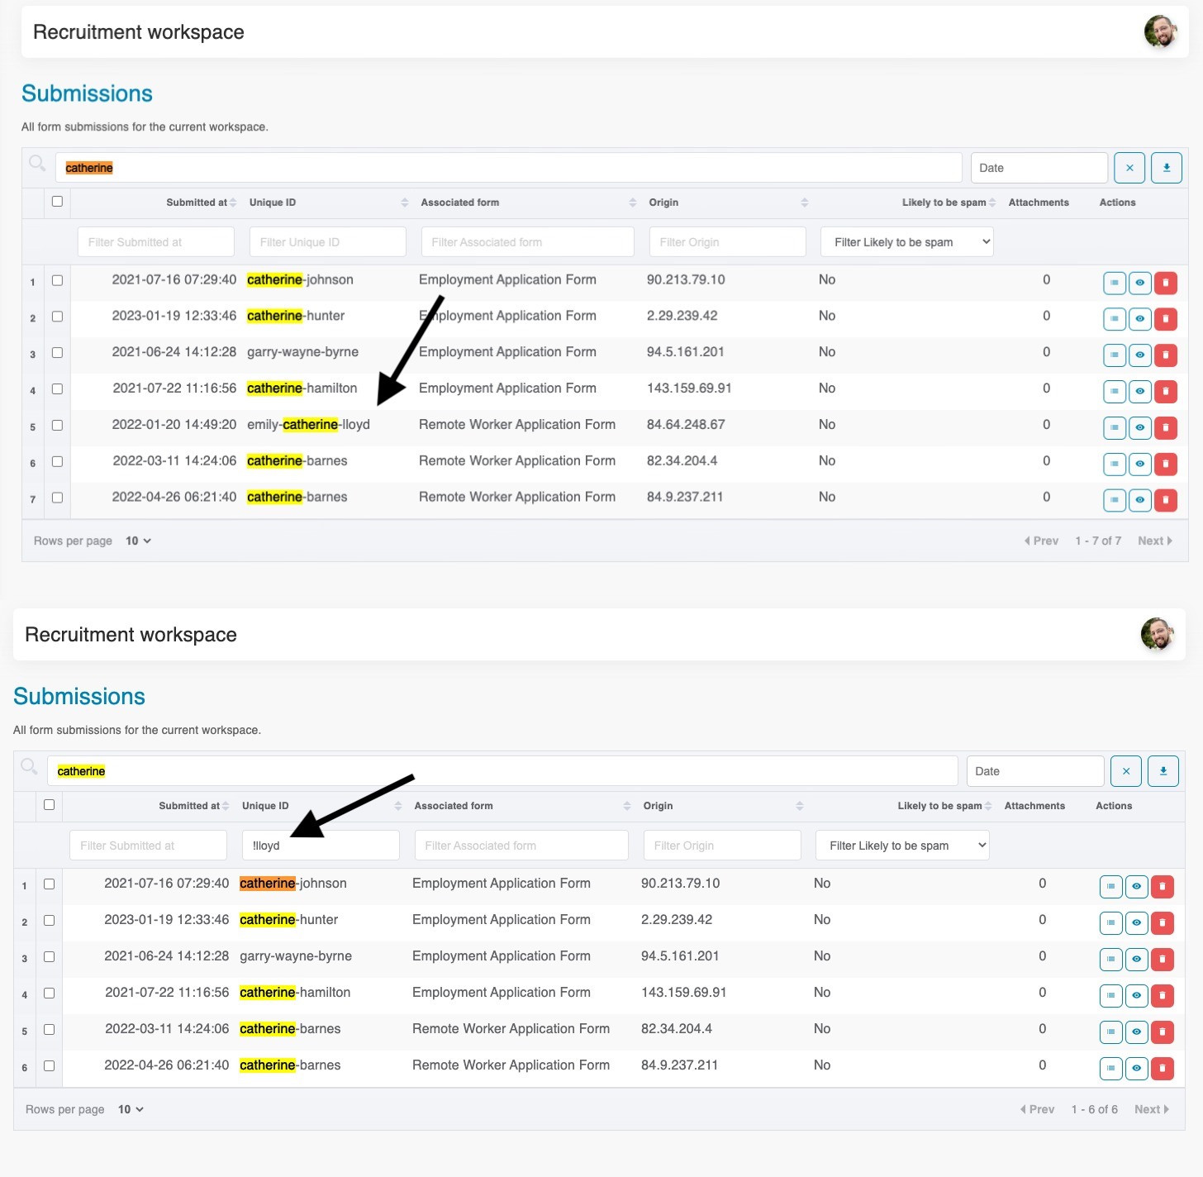Check 2022-03-11 catherine-barnes row in !lloyd-filtered table
Image resolution: width=1203 pixels, height=1177 pixels.
49,1029
